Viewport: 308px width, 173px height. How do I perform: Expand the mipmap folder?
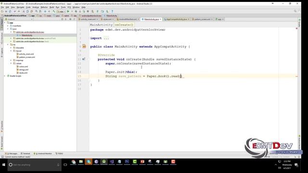(x=11, y=60)
